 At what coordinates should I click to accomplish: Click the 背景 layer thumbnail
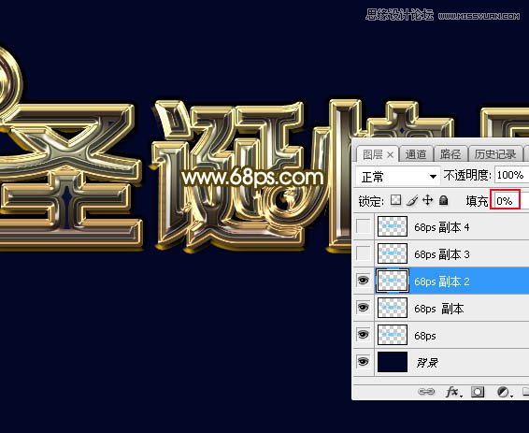click(x=393, y=362)
